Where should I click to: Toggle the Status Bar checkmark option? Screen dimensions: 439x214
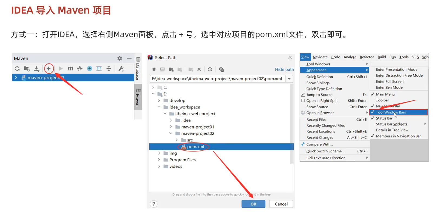pyautogui.click(x=384, y=118)
